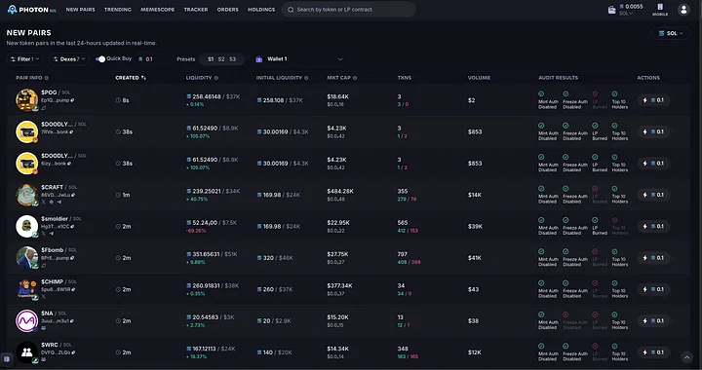Copy the $CRAFT contract address
The width and height of the screenshot is (702, 370).
[x=73, y=195]
